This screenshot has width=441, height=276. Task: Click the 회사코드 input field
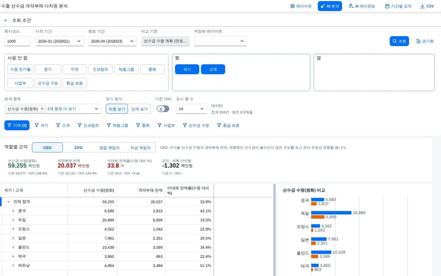pos(17,41)
